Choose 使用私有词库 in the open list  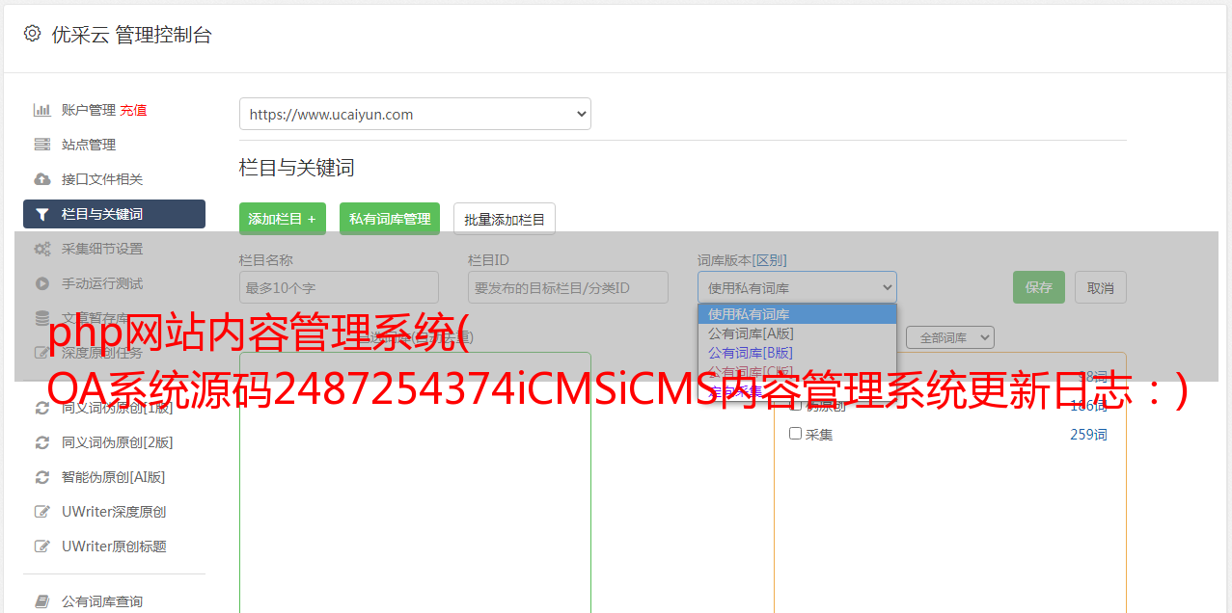point(797,314)
